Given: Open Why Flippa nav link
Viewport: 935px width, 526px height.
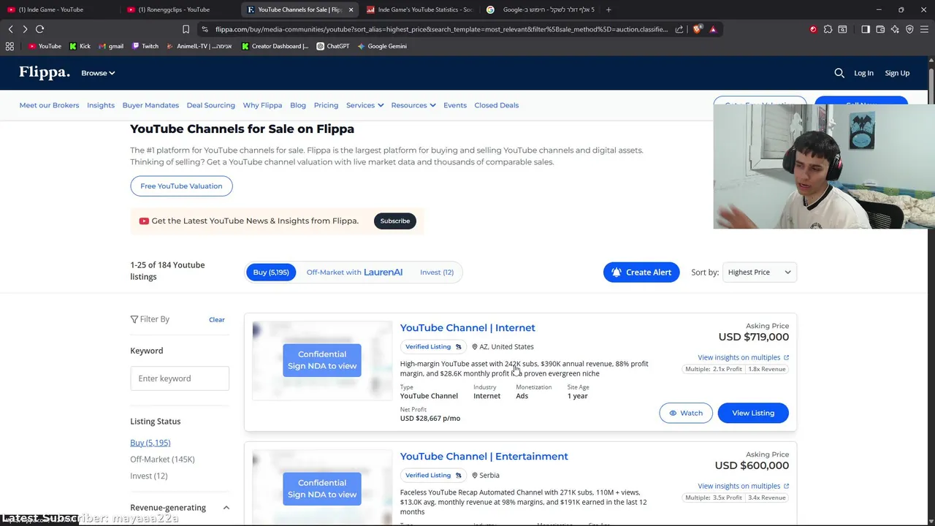Looking at the screenshot, I should [262, 105].
